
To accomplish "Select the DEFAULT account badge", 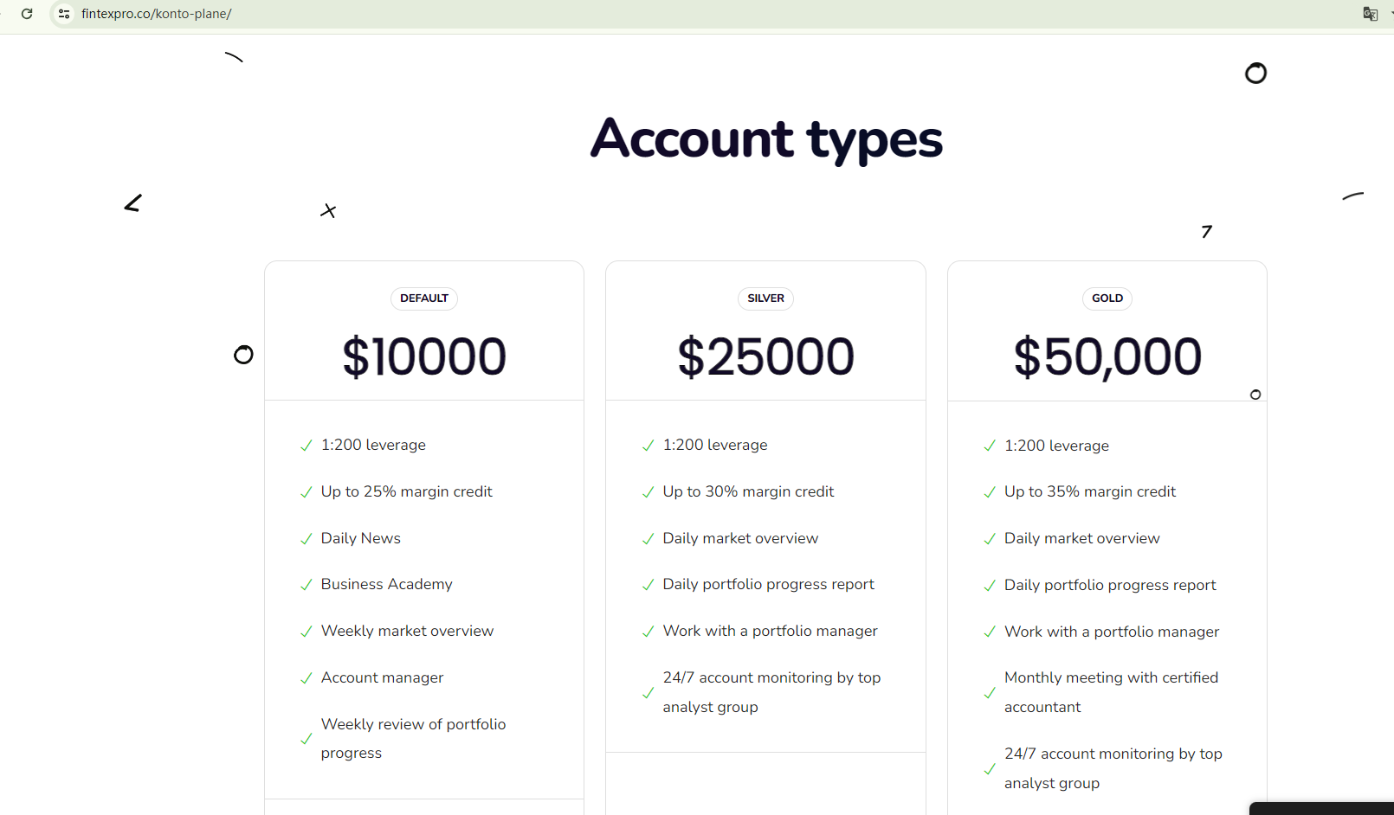I will (x=424, y=298).
